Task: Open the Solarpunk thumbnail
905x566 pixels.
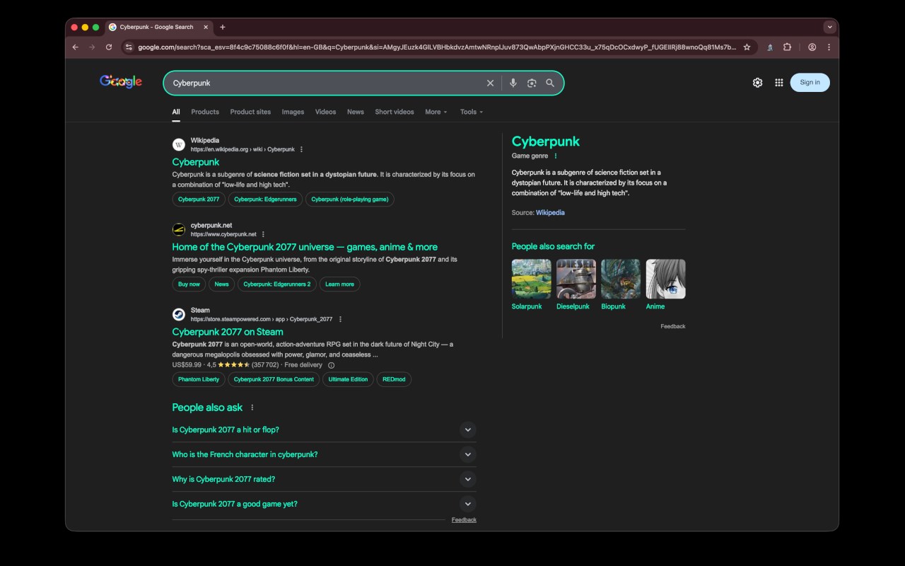Action: [531, 279]
